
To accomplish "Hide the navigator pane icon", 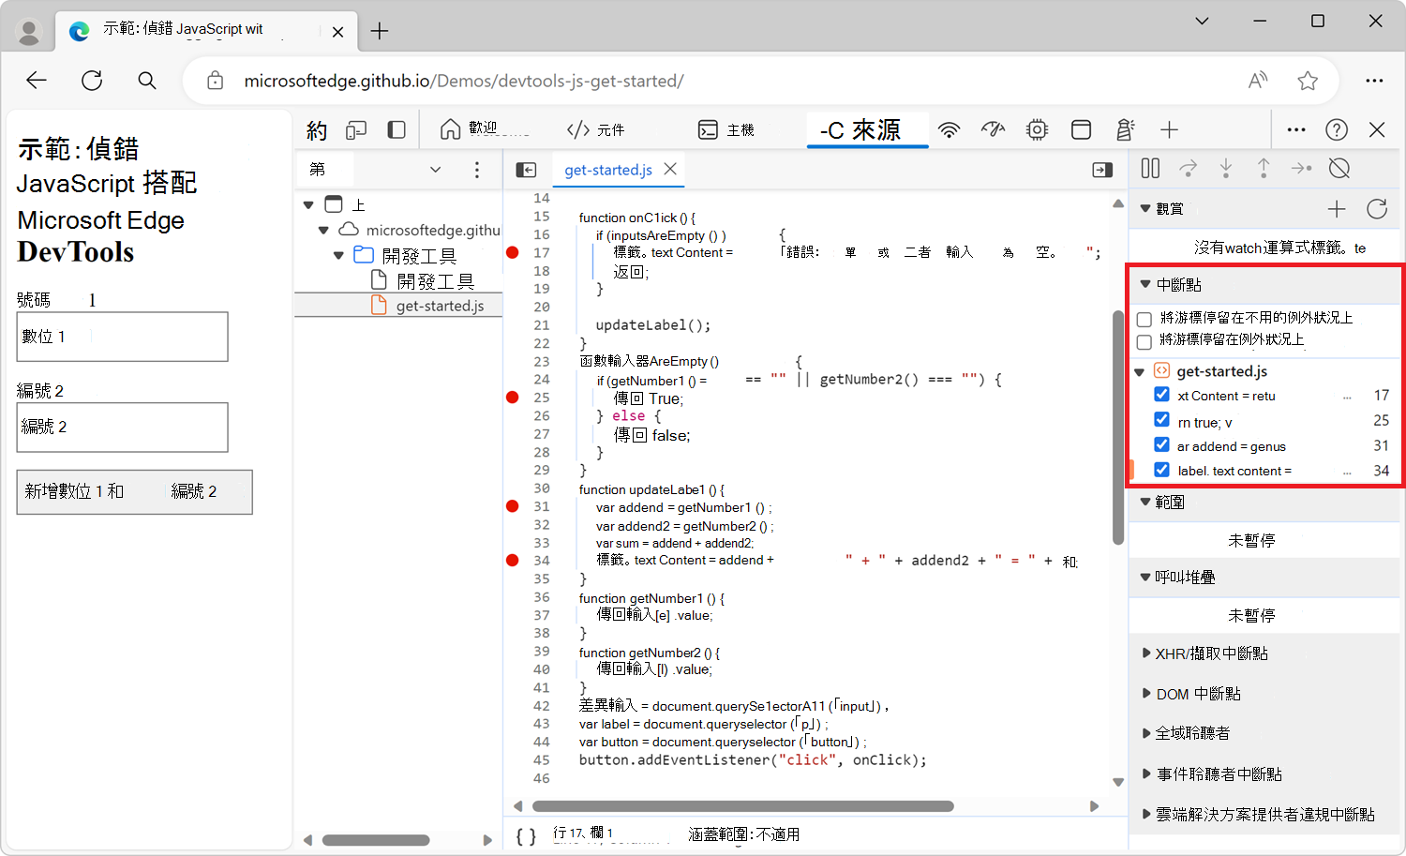I will tap(527, 170).
